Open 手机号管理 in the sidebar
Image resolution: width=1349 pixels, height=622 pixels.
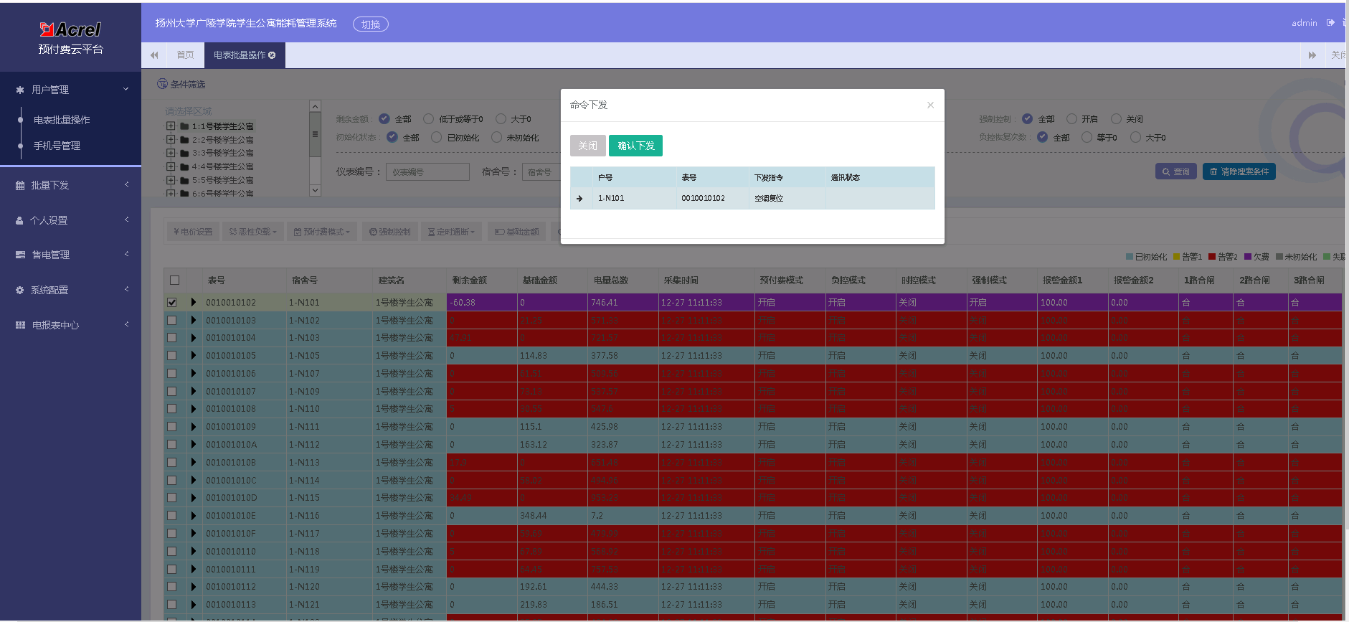click(57, 146)
